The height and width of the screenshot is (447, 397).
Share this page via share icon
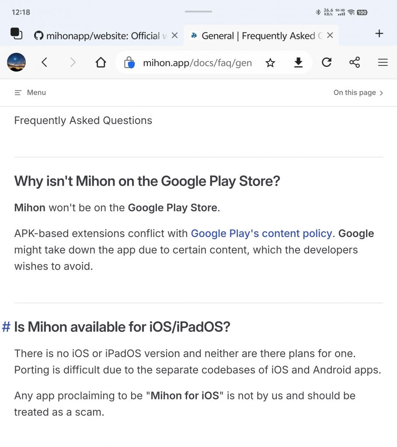pyautogui.click(x=355, y=62)
